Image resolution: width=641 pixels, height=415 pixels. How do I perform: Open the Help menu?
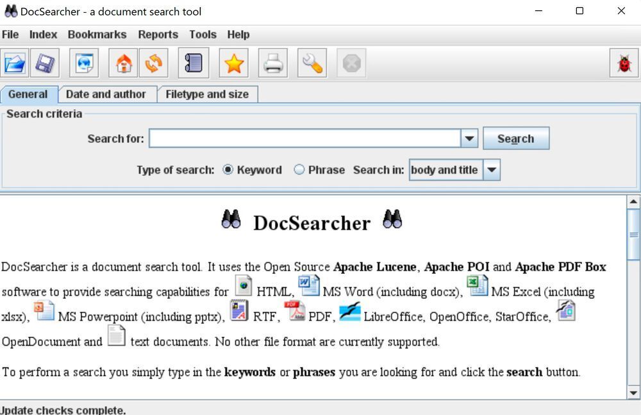coord(238,35)
